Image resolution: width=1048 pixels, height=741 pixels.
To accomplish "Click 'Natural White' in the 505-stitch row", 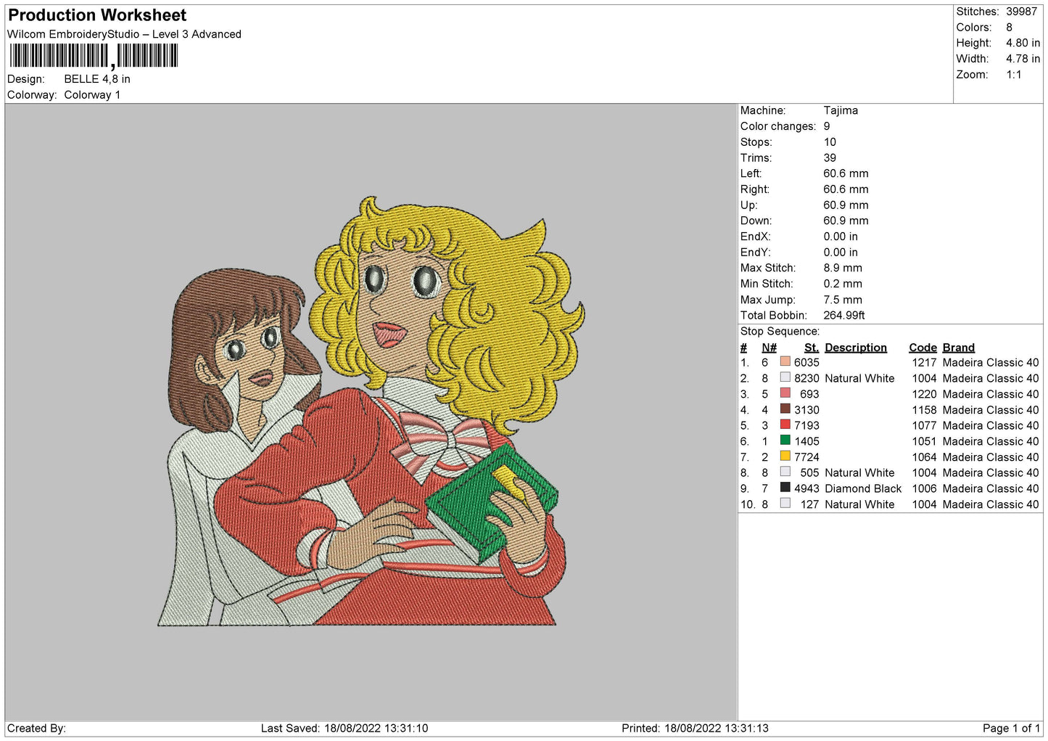I will tap(859, 472).
